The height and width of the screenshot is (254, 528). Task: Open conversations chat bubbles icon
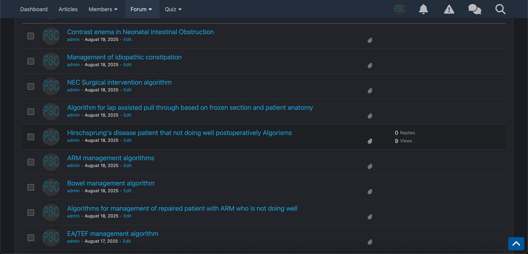click(475, 9)
